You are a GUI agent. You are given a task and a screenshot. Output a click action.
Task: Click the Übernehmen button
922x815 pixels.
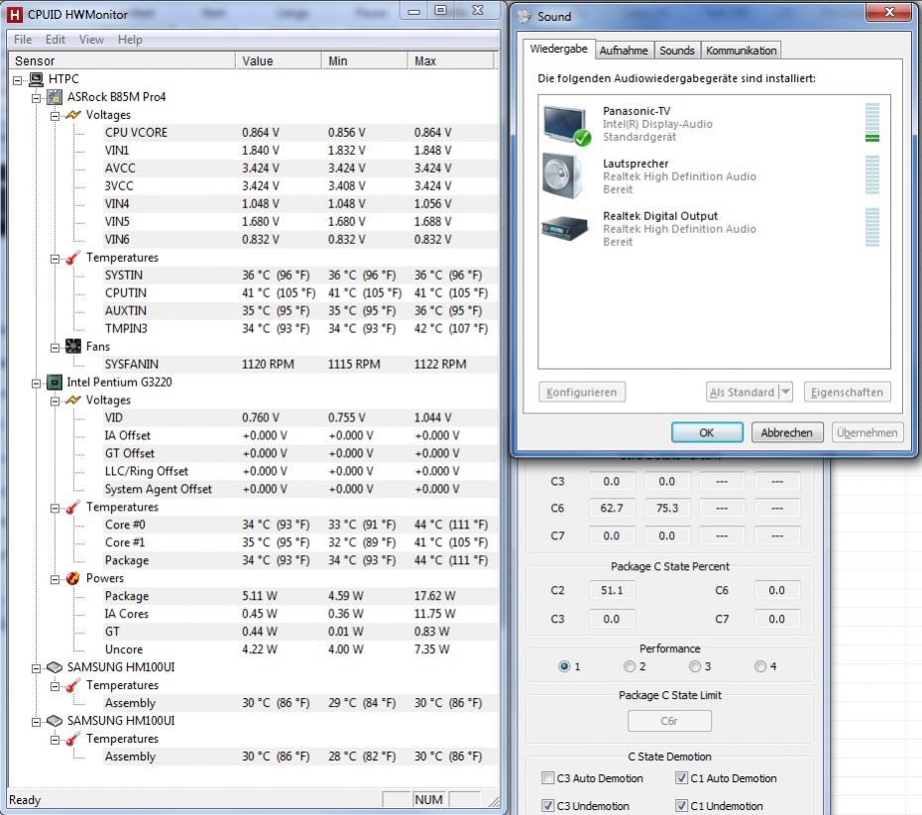(x=867, y=433)
